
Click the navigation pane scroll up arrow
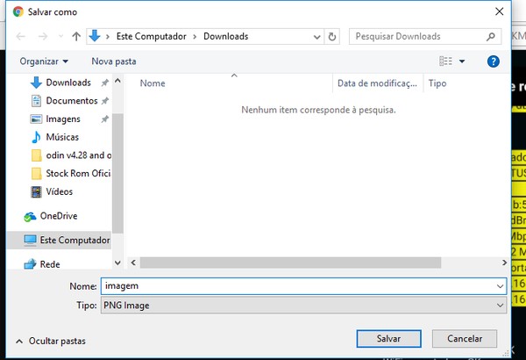[x=117, y=81]
